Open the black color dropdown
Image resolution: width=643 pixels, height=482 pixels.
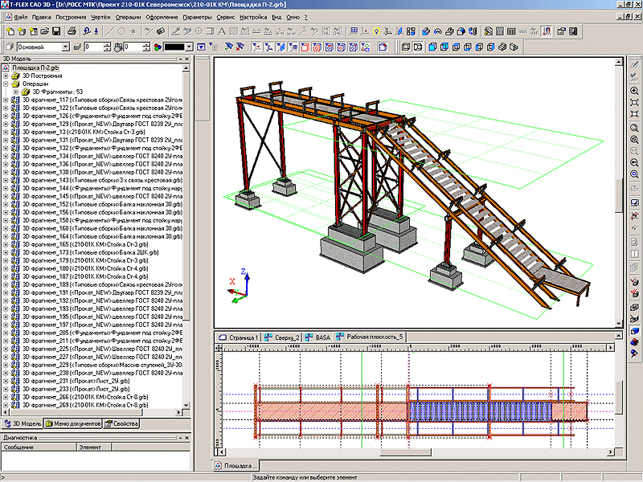[x=190, y=47]
